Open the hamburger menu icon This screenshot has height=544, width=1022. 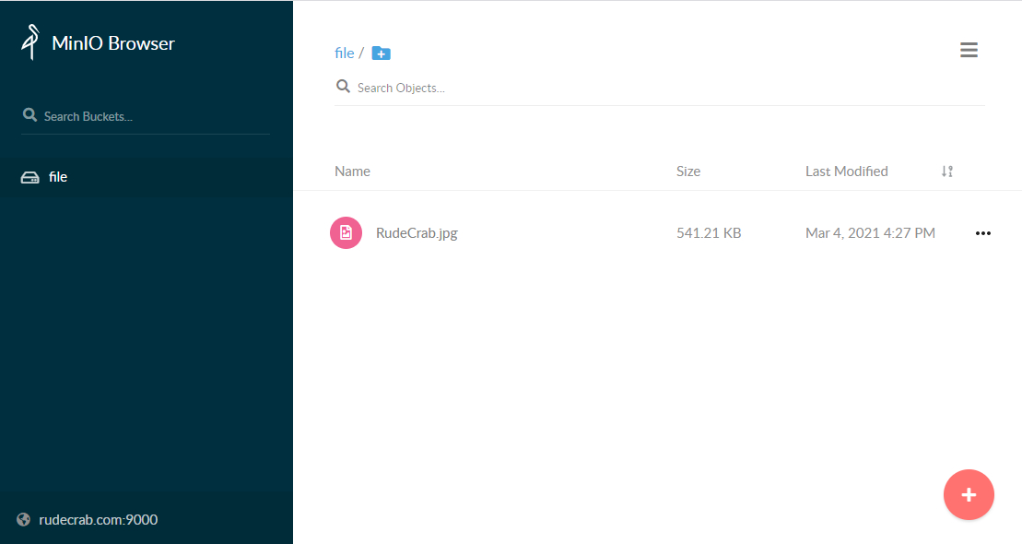click(x=969, y=50)
